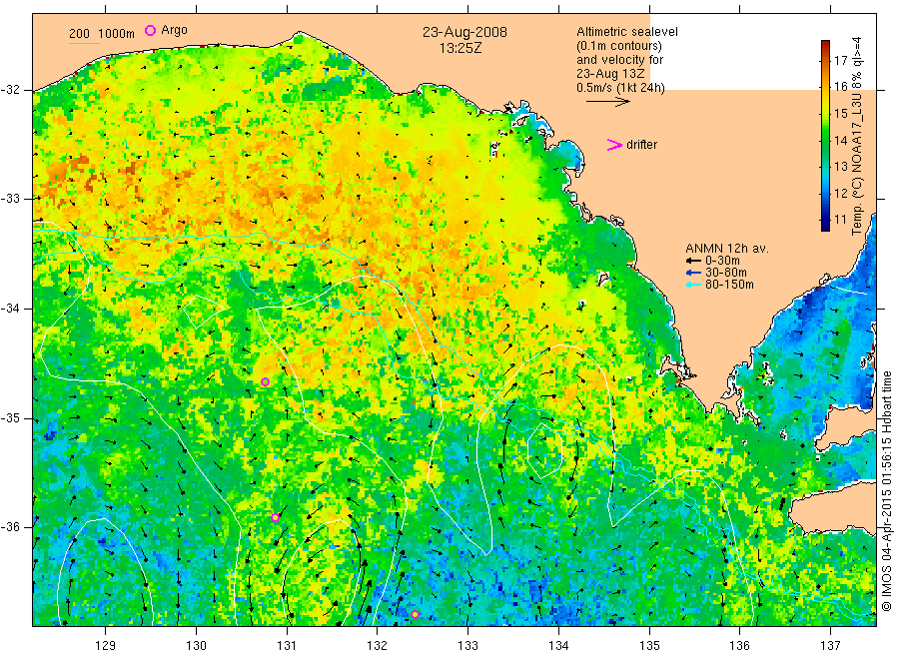899x659 pixels.
Task: Click the drifter legend label
Action: [x=641, y=145]
